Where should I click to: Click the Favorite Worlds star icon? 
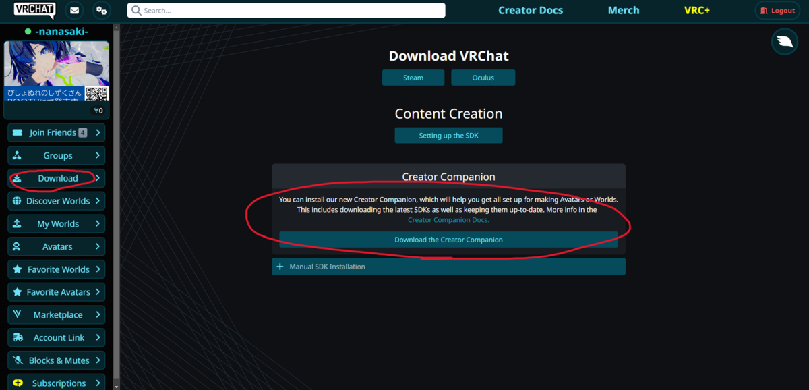[x=18, y=269]
